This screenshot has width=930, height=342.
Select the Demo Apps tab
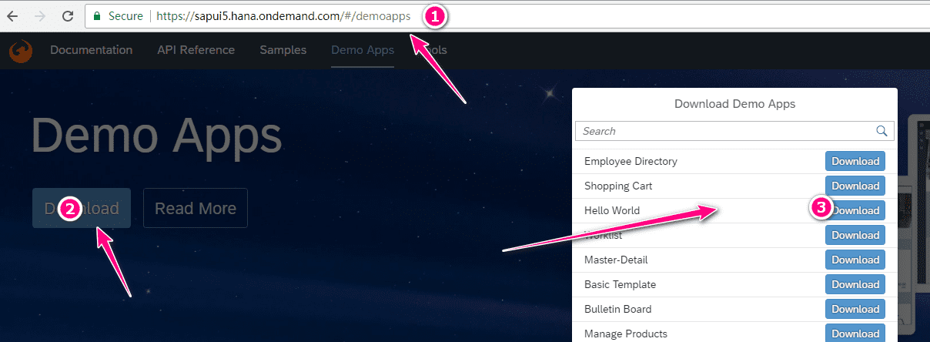(x=362, y=50)
